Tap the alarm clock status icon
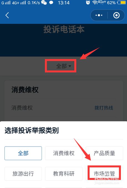The width and height of the screenshot is (127, 188). (88, 3)
